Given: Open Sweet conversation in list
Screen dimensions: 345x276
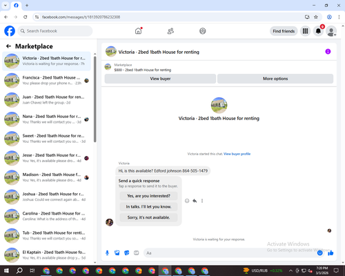Looking at the screenshot, I should [46, 139].
